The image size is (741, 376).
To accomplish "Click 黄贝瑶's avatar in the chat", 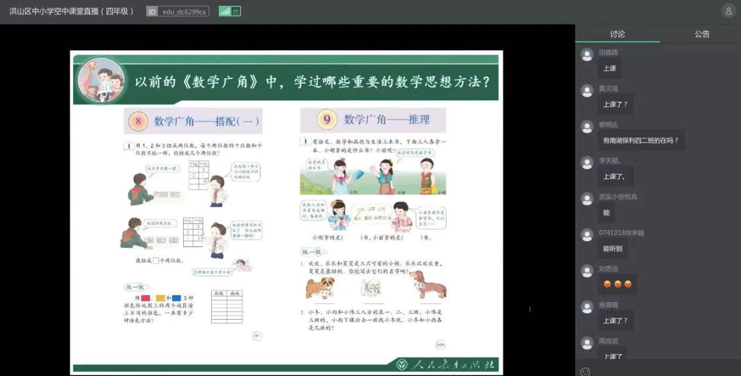I will point(587,91).
